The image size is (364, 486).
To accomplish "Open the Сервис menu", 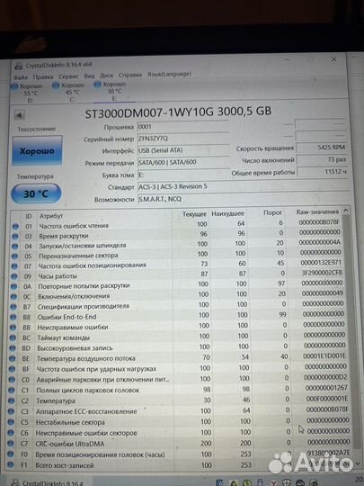I will click(68, 76).
